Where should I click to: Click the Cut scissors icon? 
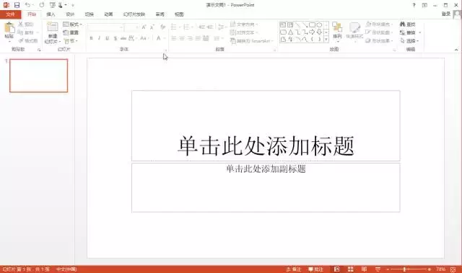[21, 24]
